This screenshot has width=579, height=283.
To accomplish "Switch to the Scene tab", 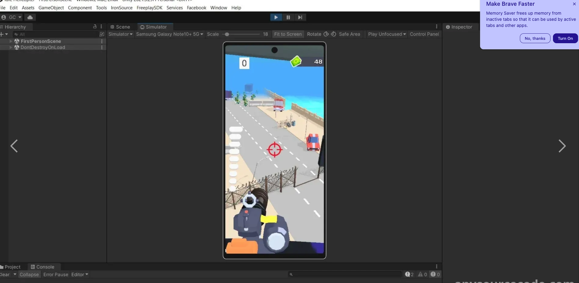I will (x=120, y=27).
